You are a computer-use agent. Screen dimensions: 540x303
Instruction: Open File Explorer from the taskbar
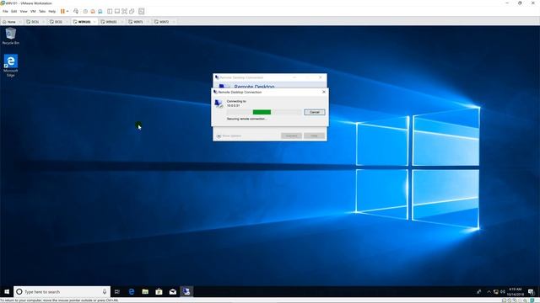pyautogui.click(x=145, y=292)
